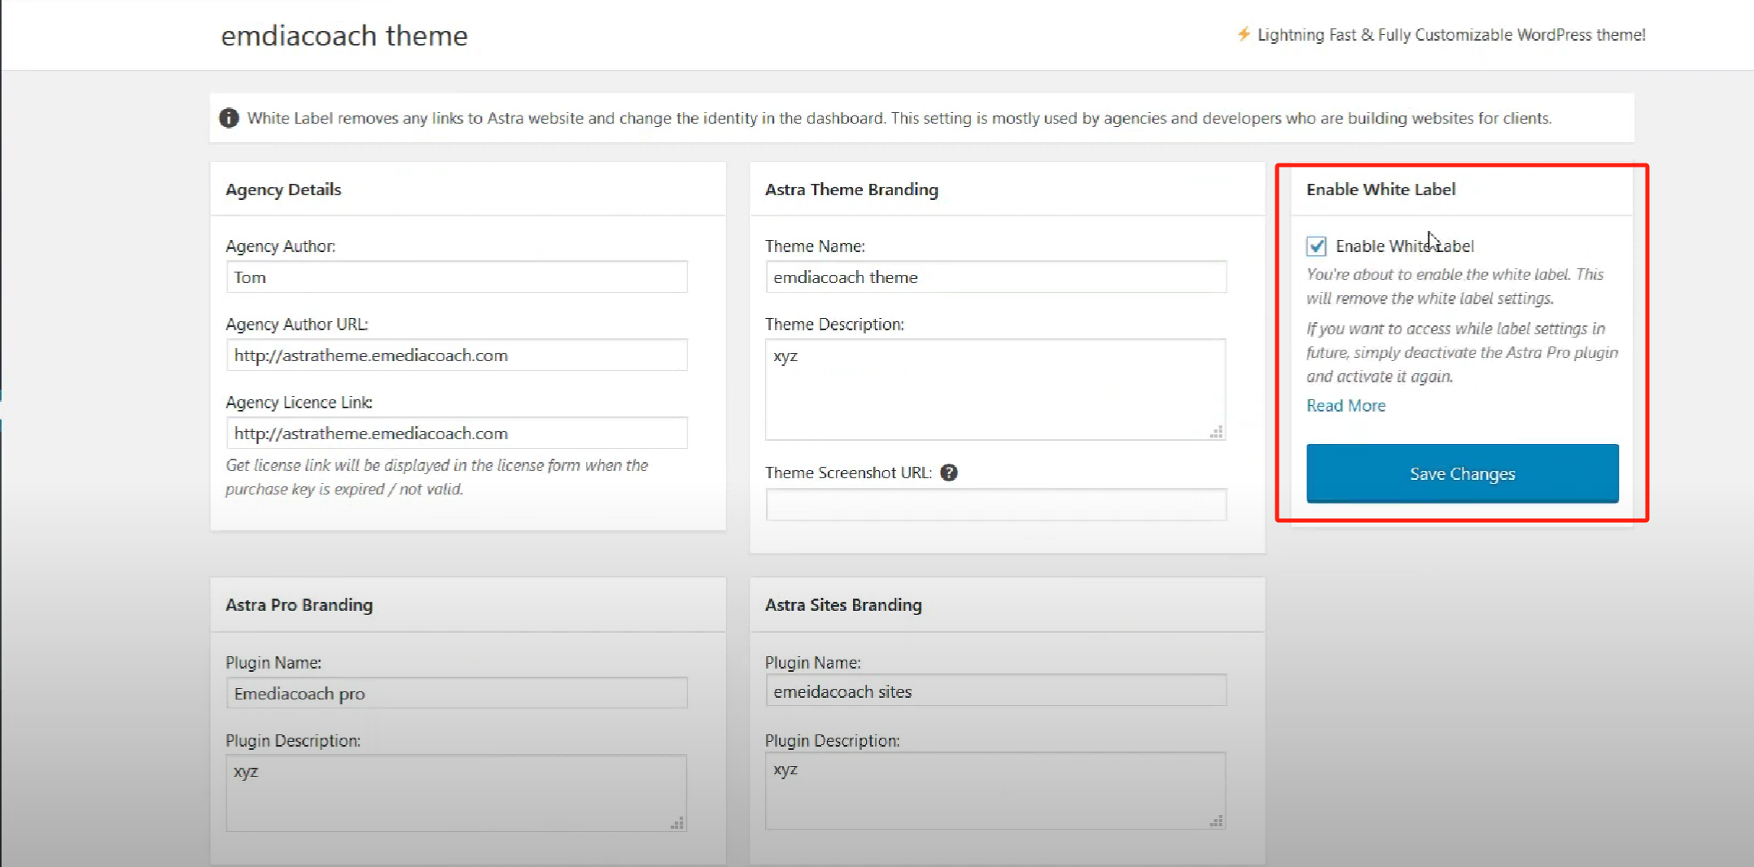Screen dimensions: 1754x867
Task: Click the Agency Author field containing Tom
Action: 457,277
